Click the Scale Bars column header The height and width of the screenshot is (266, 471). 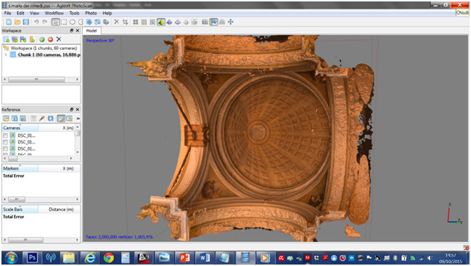coord(20,209)
